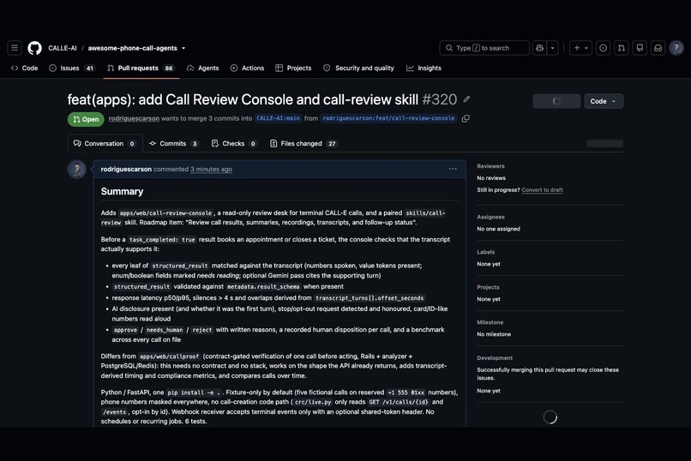Click the transcript_turns[].offset_seconds code text
691x461 pixels.
[x=370, y=298]
